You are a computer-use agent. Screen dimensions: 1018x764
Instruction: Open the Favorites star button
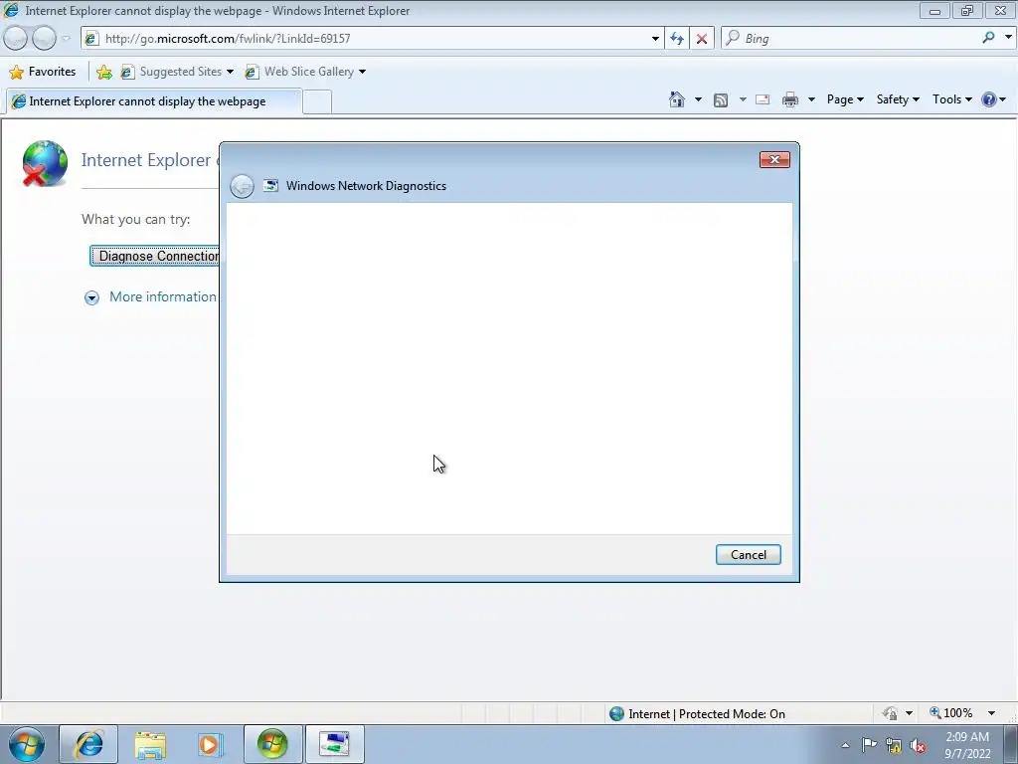coord(43,72)
